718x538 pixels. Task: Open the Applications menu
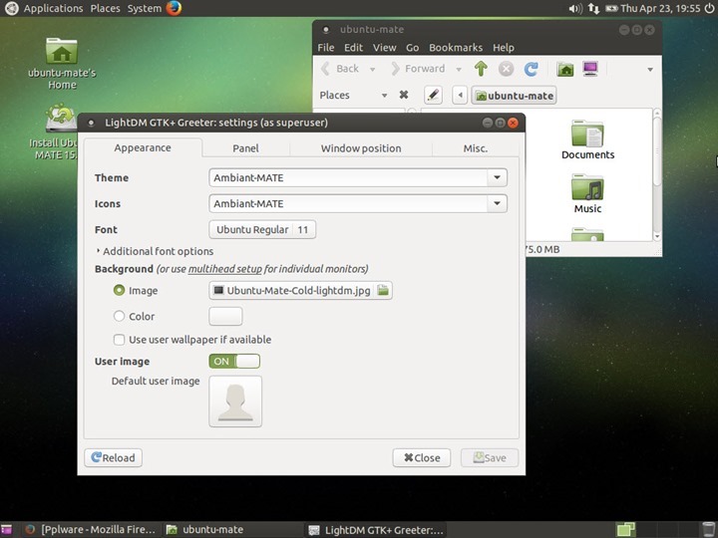53,8
